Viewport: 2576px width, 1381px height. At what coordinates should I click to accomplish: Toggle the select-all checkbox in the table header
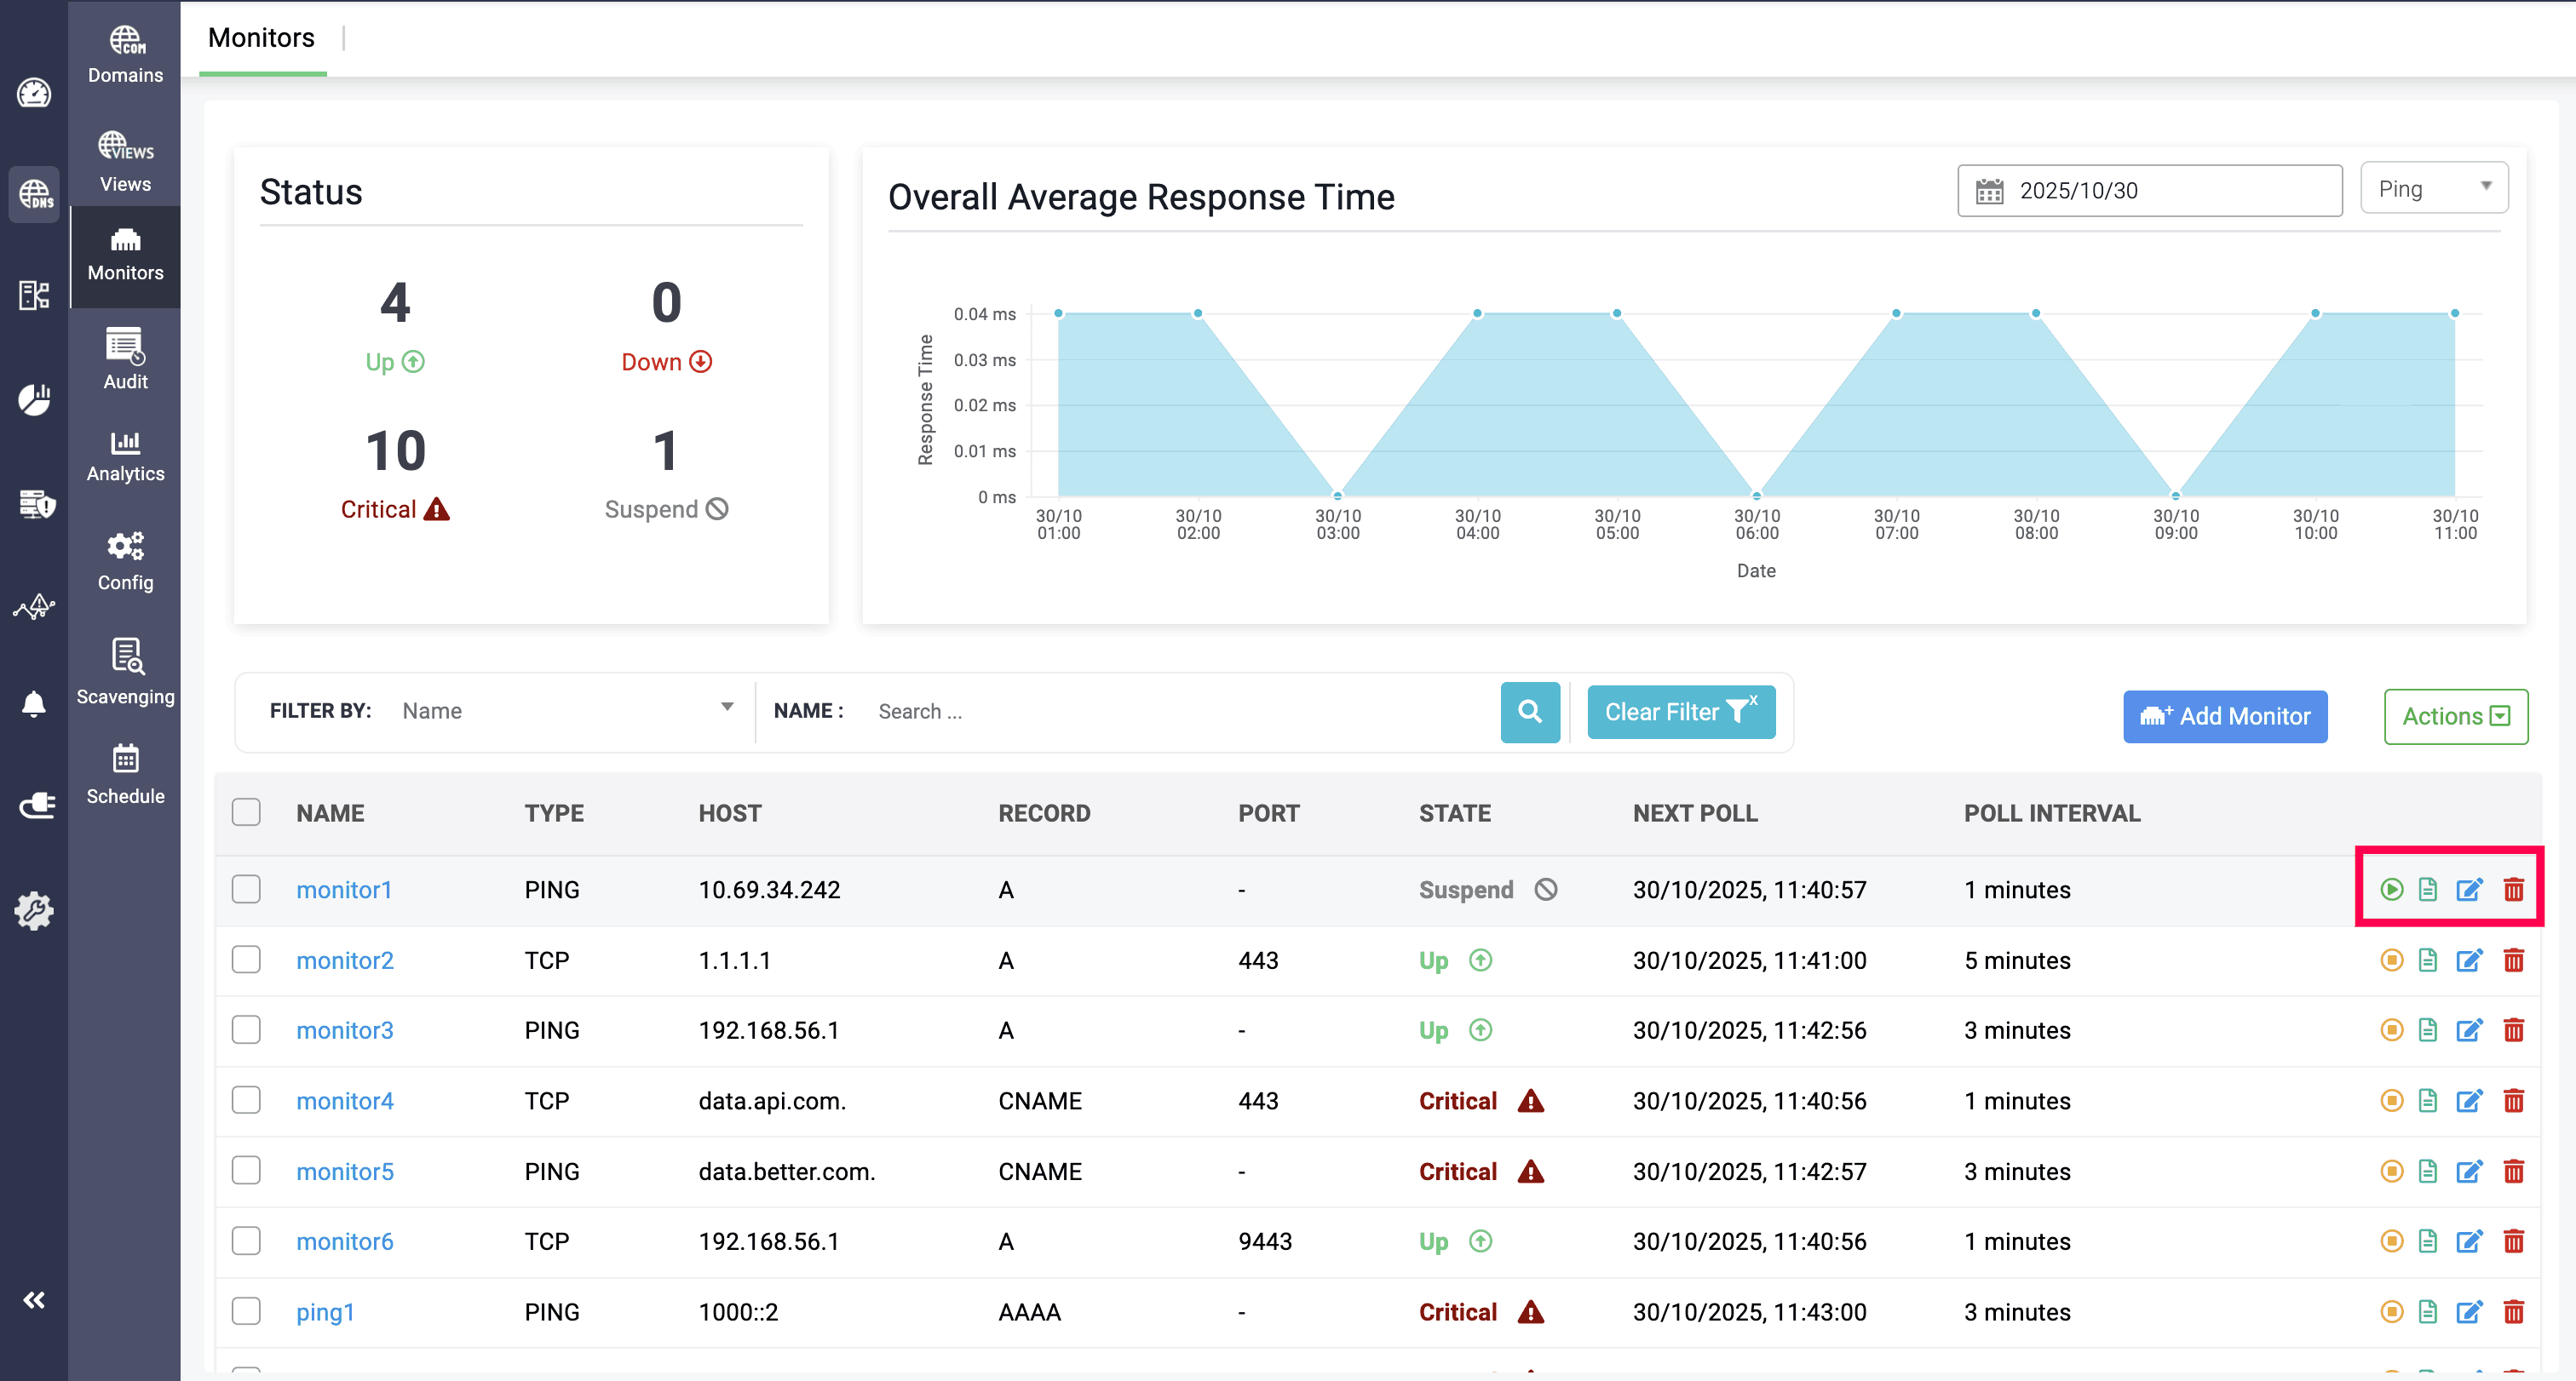pyautogui.click(x=246, y=812)
